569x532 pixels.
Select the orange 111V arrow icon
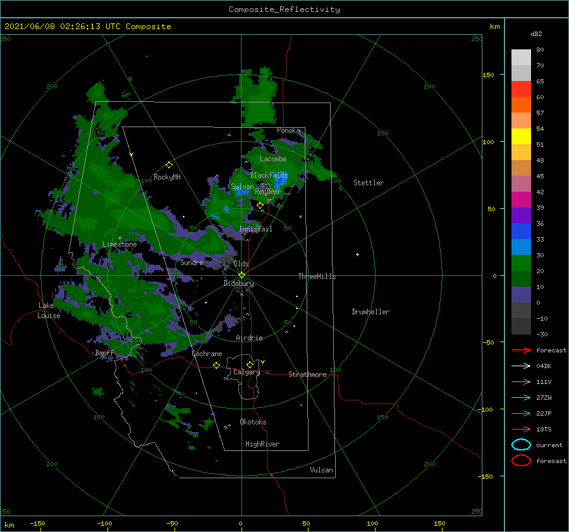click(x=521, y=381)
